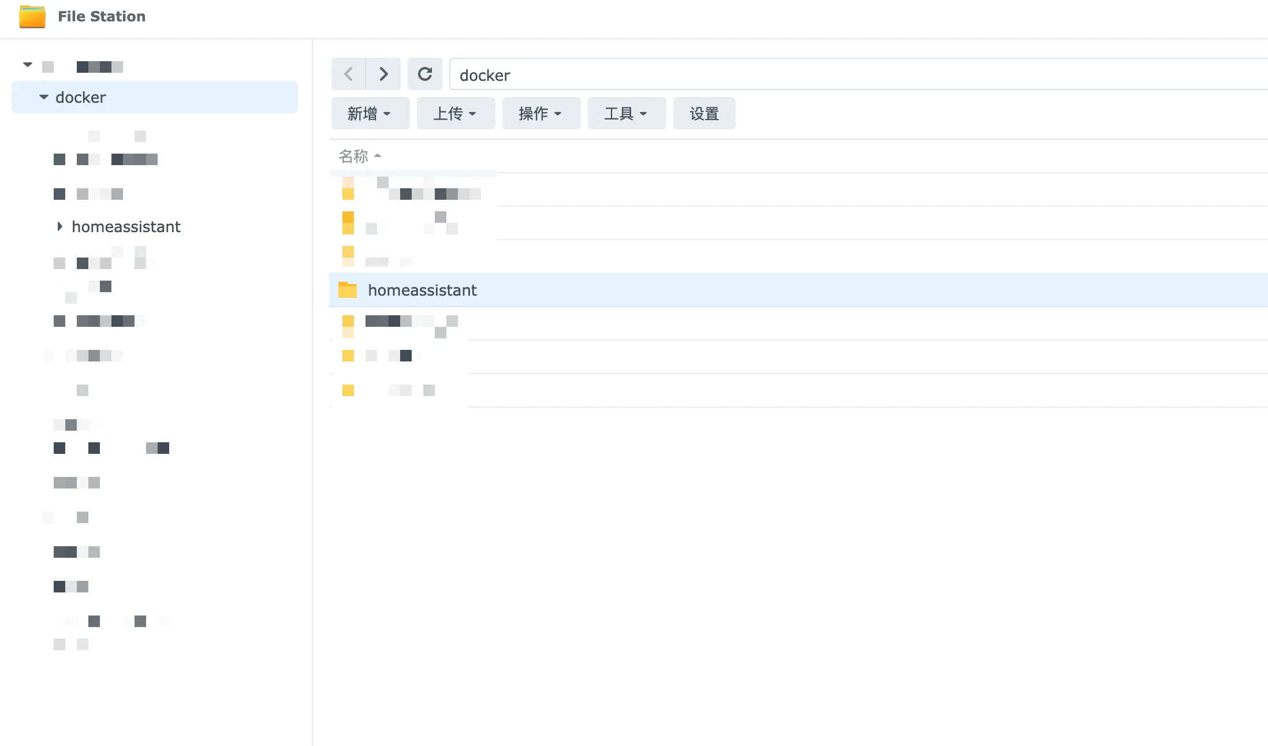Click the sort arrow beside 名称
The image size is (1268, 746).
pyautogui.click(x=378, y=156)
